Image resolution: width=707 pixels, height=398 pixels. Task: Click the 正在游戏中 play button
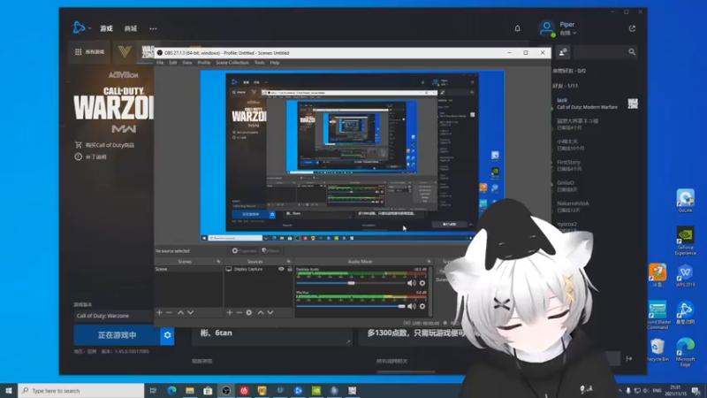point(117,335)
